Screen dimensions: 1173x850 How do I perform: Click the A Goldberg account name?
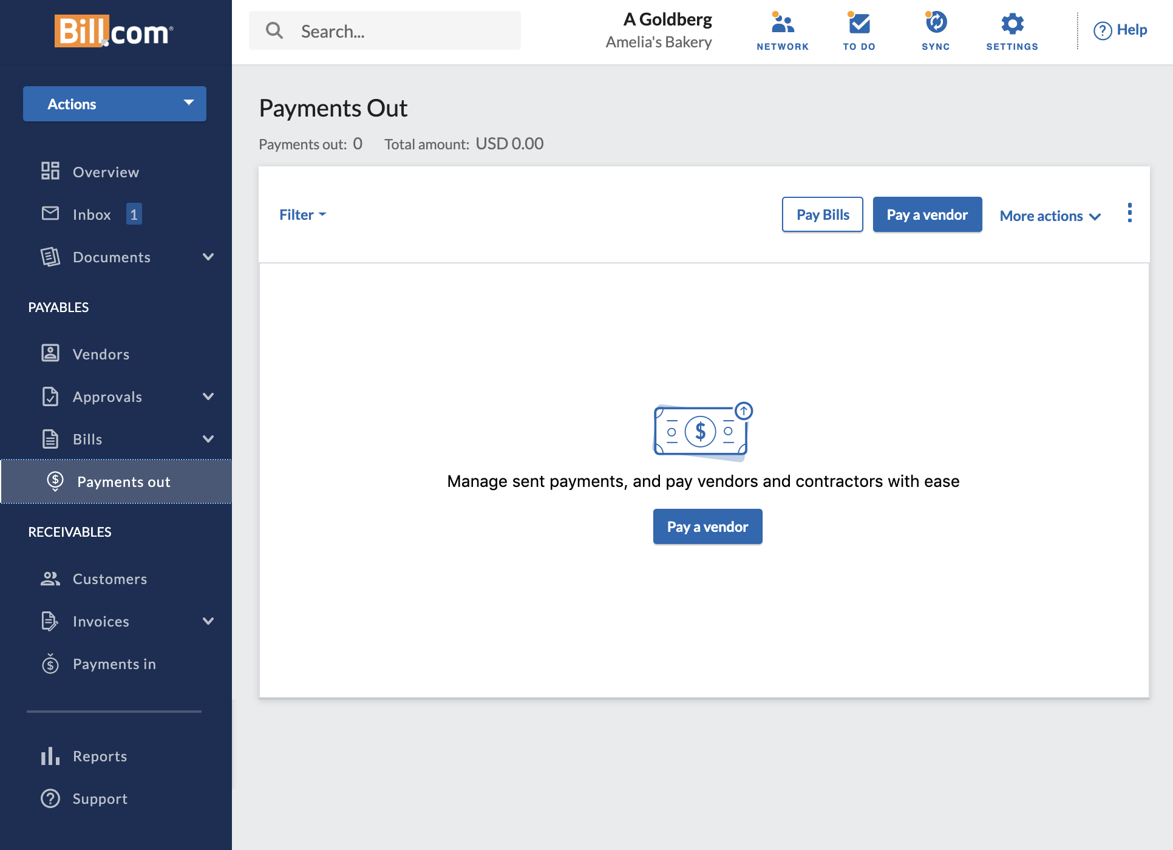(667, 19)
